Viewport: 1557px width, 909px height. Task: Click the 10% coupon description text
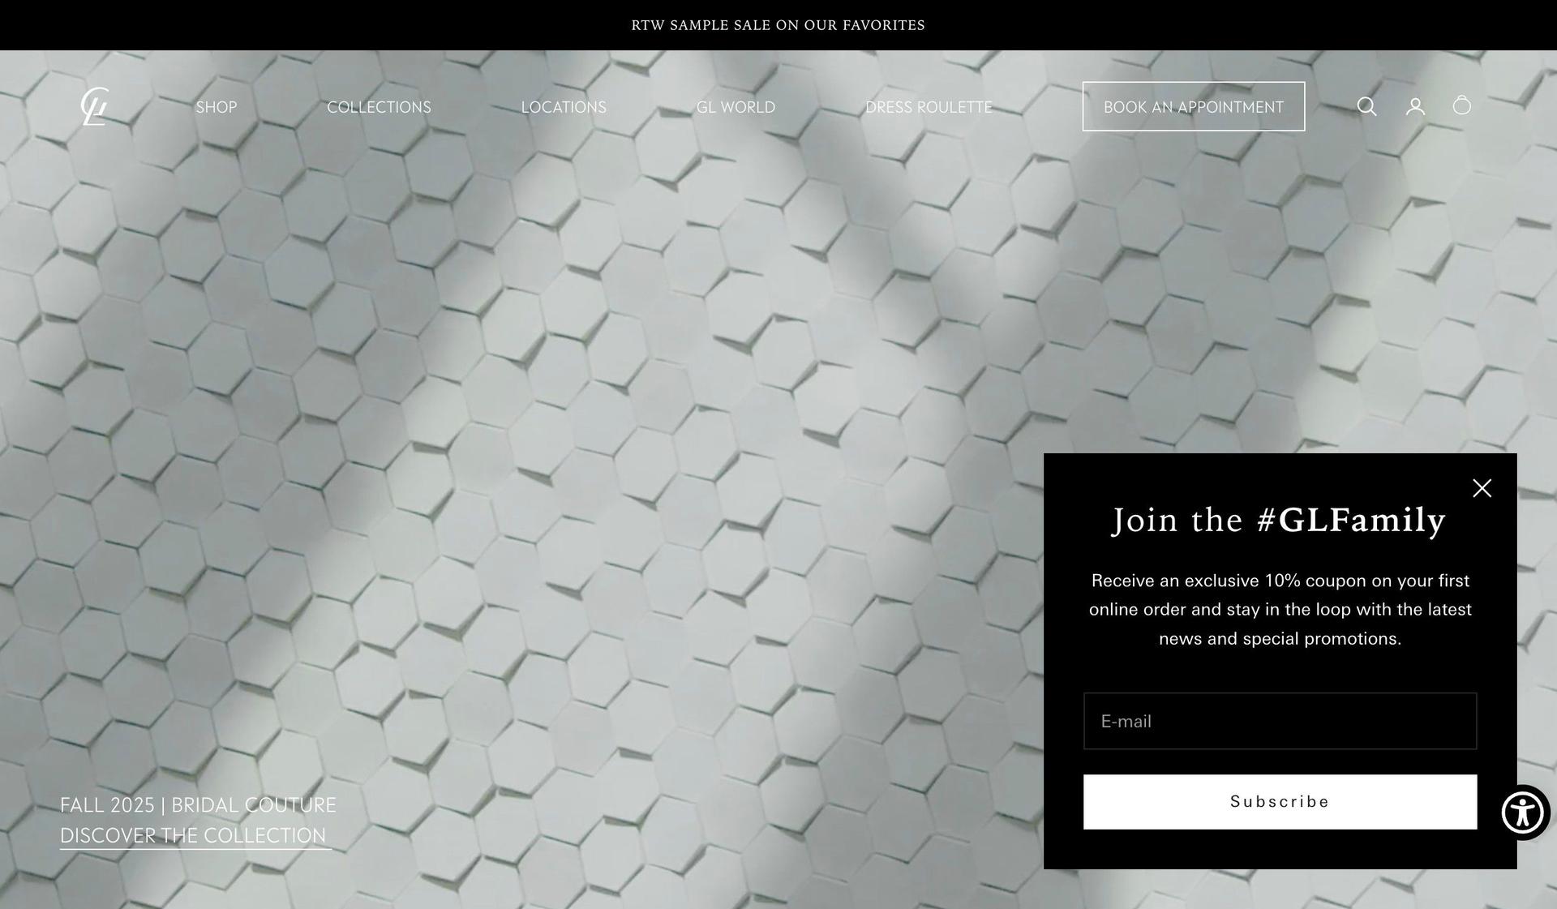click(1280, 610)
